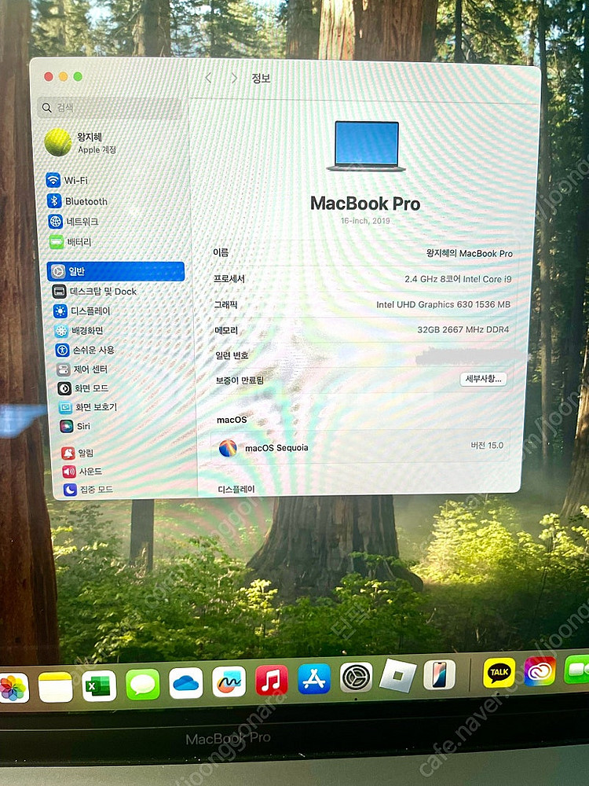Screen dimensions: 589x786
Task: Open Siri settings in sidebar
Action: pos(75,426)
